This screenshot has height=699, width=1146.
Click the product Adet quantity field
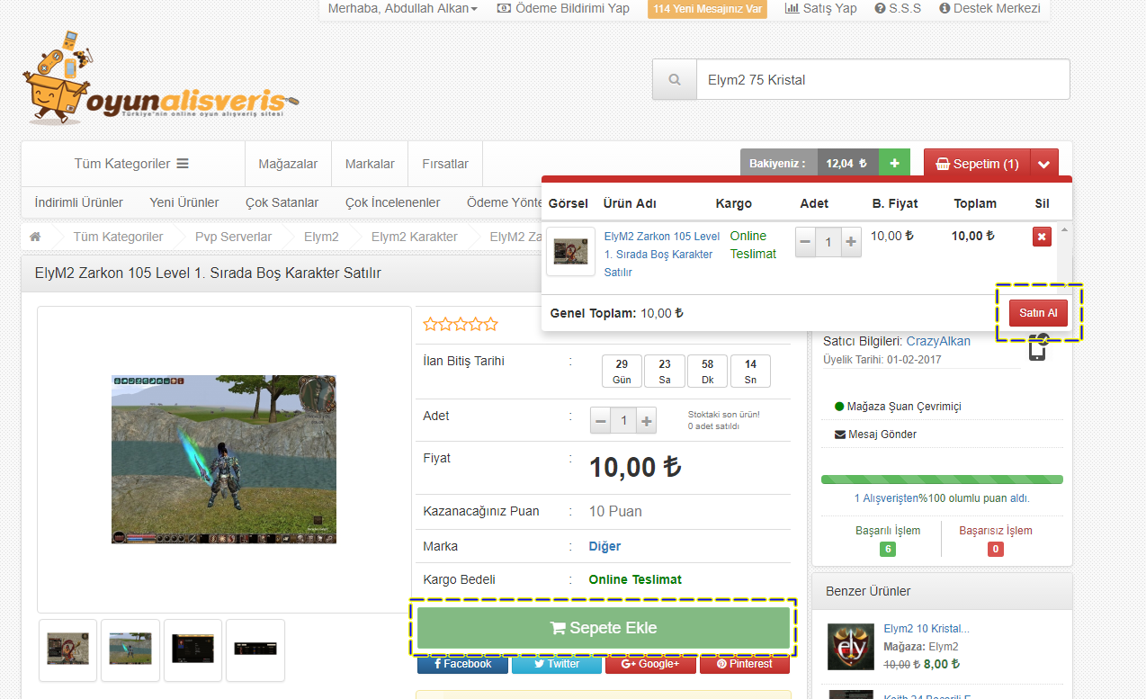[x=623, y=420]
